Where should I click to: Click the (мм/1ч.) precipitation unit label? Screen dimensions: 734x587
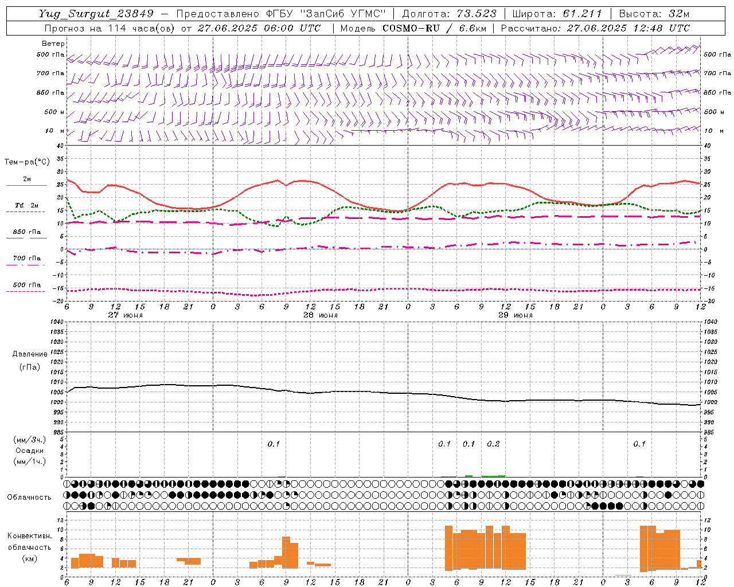(x=29, y=461)
